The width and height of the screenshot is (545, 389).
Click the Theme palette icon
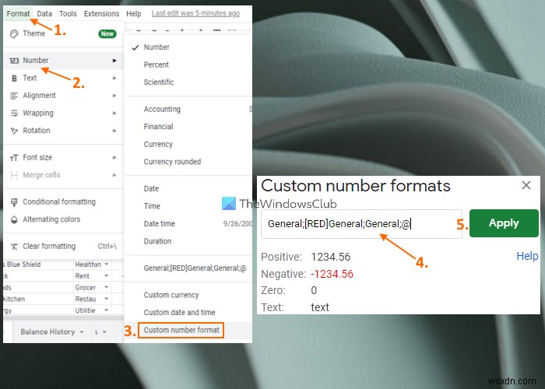click(x=14, y=33)
